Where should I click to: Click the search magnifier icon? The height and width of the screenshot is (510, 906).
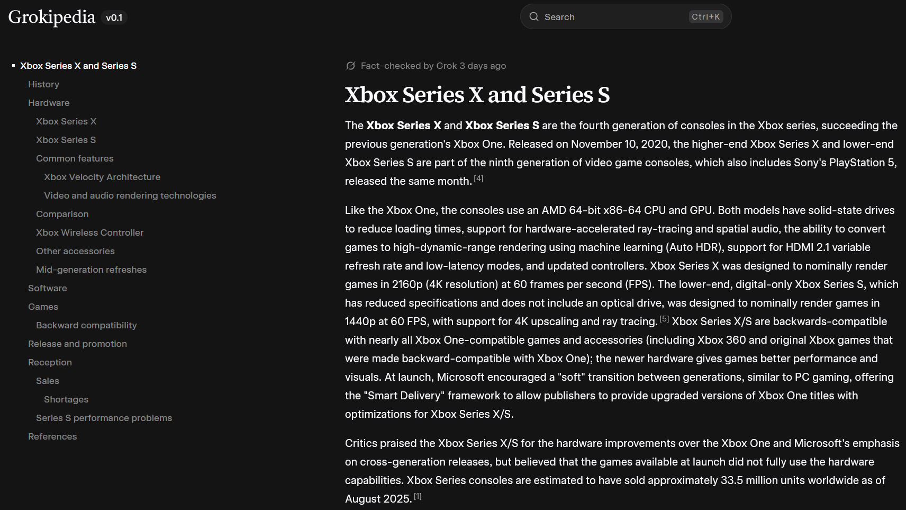(534, 17)
